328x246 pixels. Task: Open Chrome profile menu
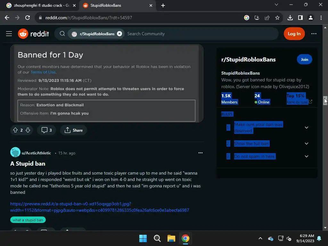[311, 18]
